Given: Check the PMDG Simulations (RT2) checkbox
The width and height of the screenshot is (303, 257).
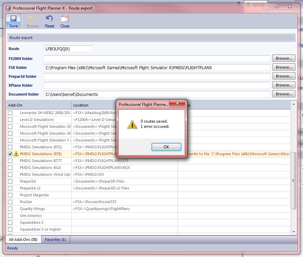Looking at the screenshot, I should click(10, 147).
